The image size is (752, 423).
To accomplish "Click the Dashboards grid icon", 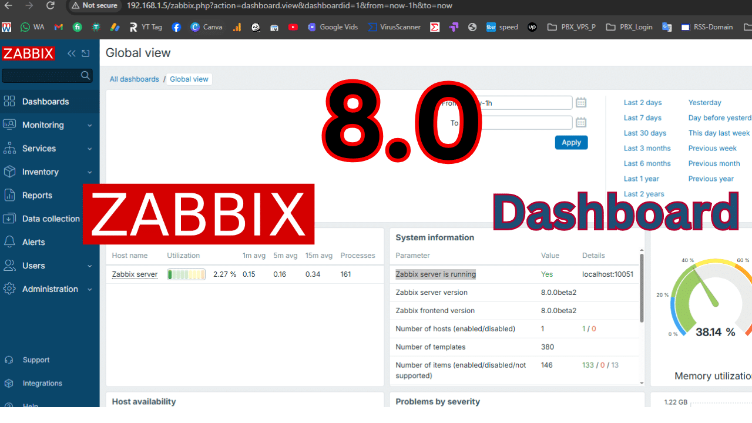I will (9, 101).
